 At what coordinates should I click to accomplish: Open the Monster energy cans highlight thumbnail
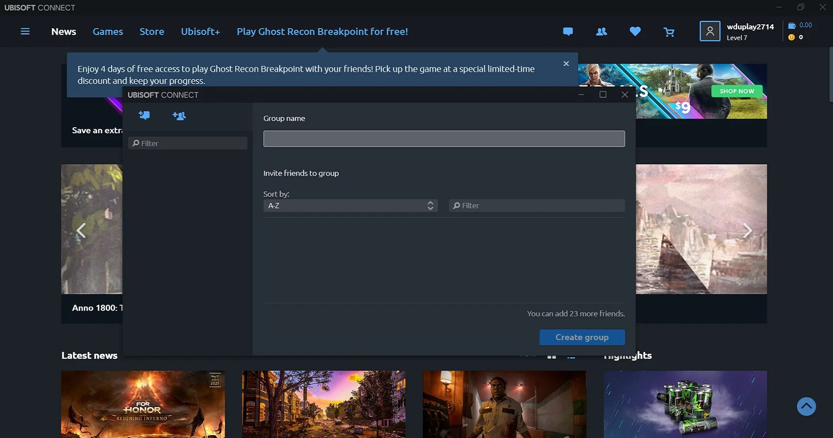pyautogui.click(x=685, y=404)
